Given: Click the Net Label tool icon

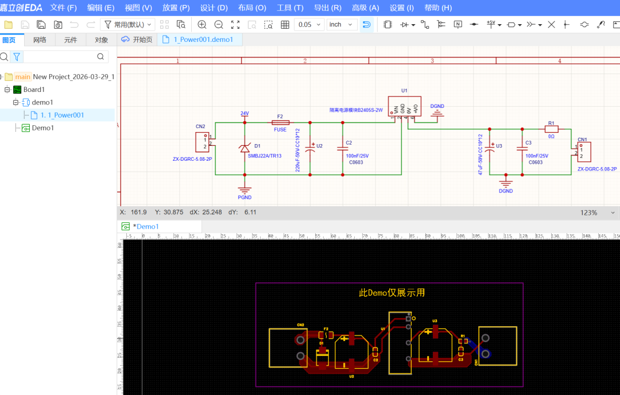Looking at the screenshot, I should [458, 25].
